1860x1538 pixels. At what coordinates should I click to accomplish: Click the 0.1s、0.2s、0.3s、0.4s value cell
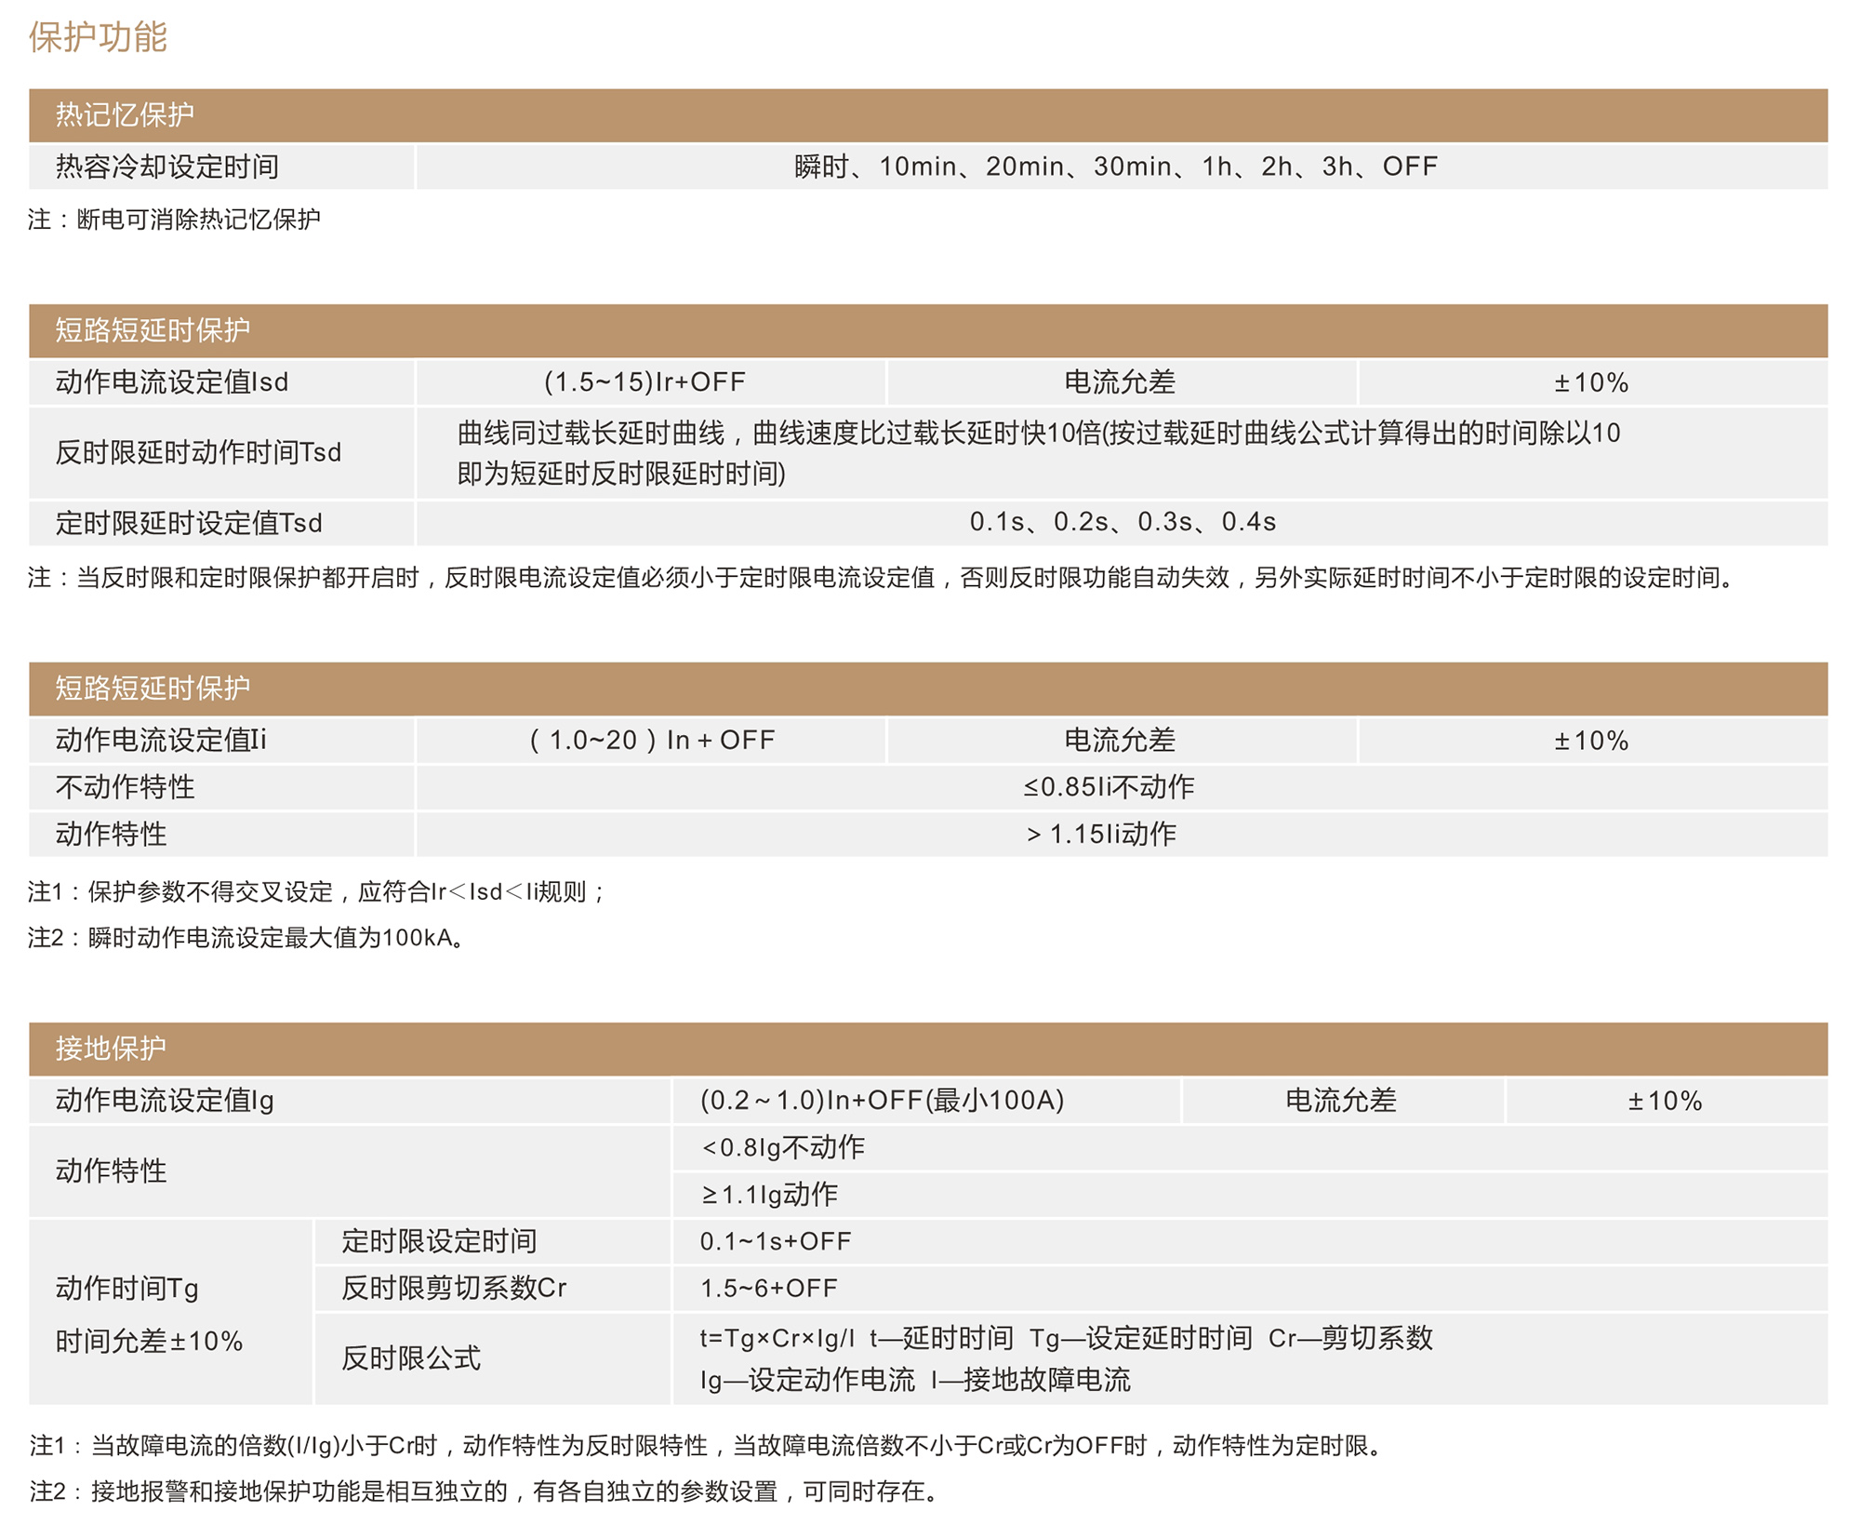click(1122, 522)
